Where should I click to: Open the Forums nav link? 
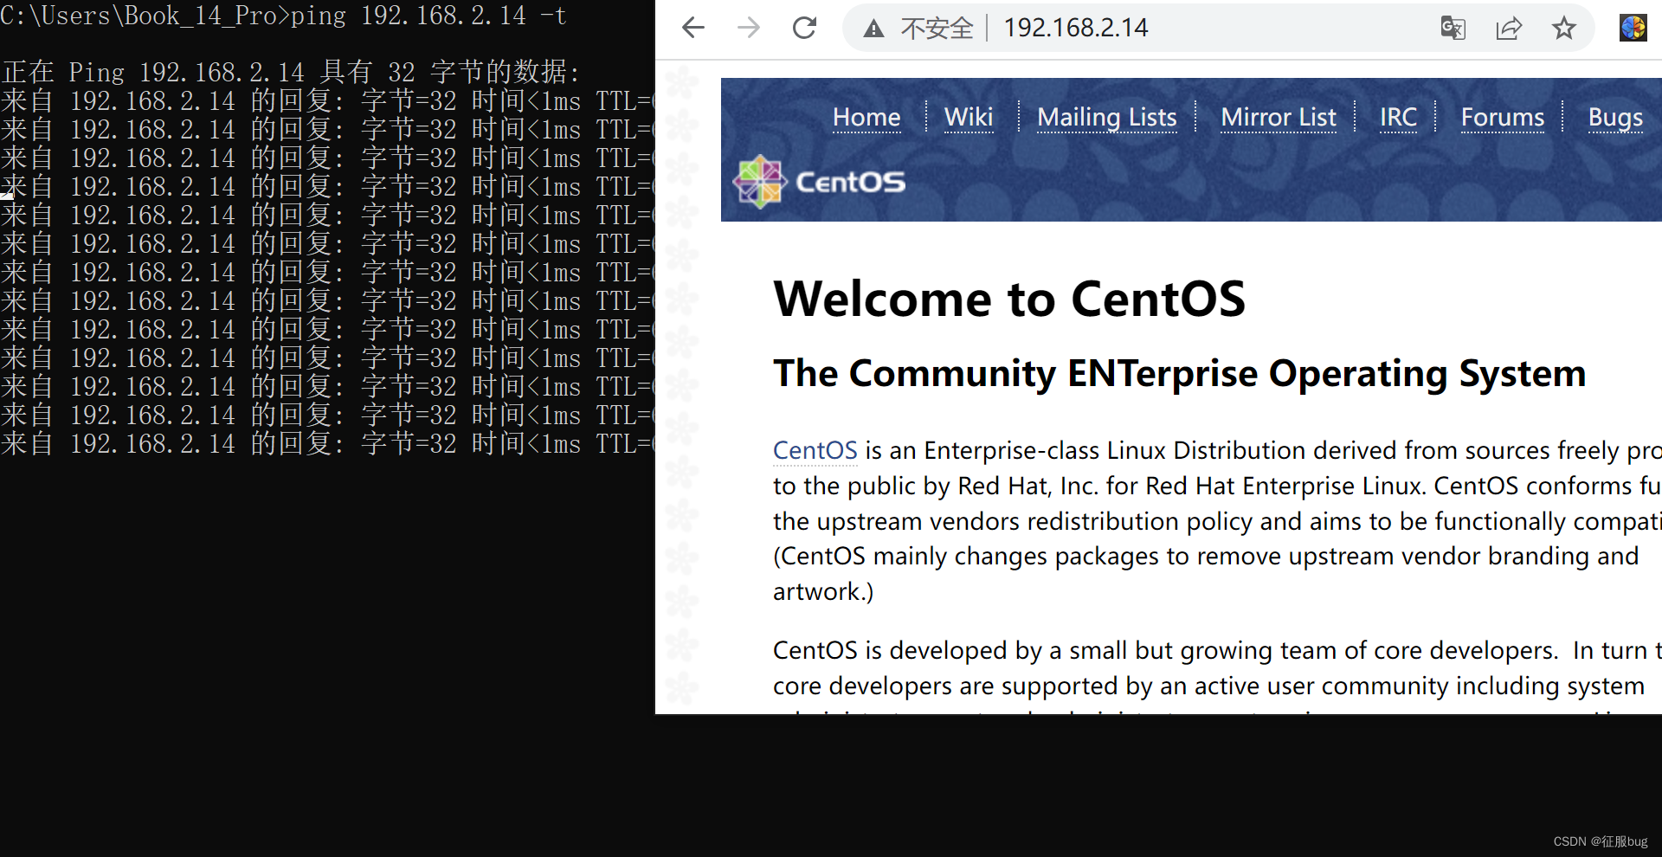pyautogui.click(x=1503, y=118)
